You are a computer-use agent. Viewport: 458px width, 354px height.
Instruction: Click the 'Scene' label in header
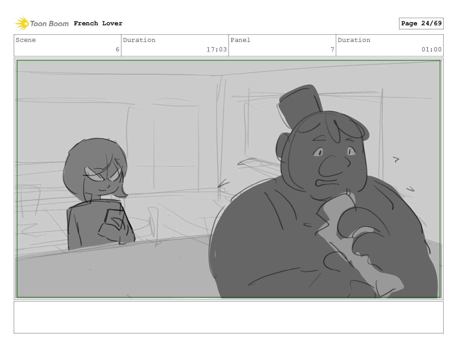26,40
